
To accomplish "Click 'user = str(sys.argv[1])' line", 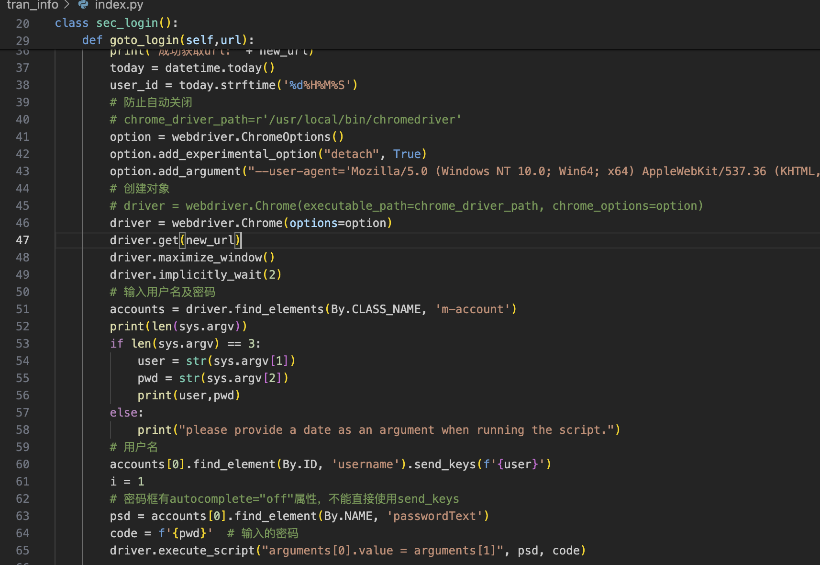I will click(217, 361).
